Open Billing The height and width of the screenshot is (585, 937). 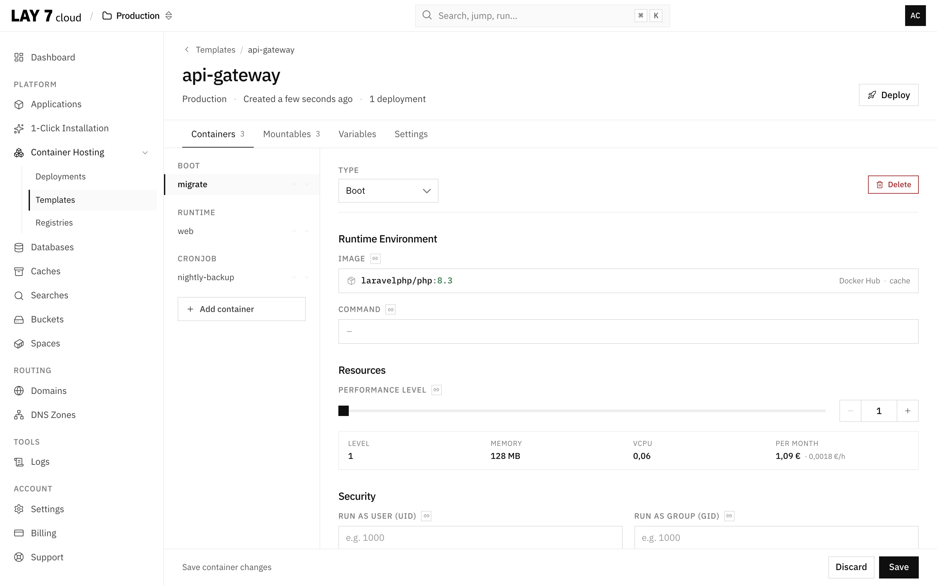pyautogui.click(x=35, y=533)
